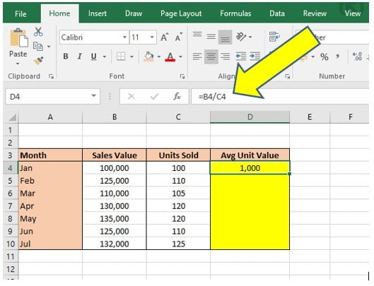The height and width of the screenshot is (286, 374).
Task: Switch to the Draw tab
Action: (134, 13)
